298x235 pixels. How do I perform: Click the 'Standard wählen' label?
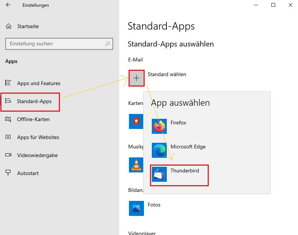pyautogui.click(x=167, y=74)
